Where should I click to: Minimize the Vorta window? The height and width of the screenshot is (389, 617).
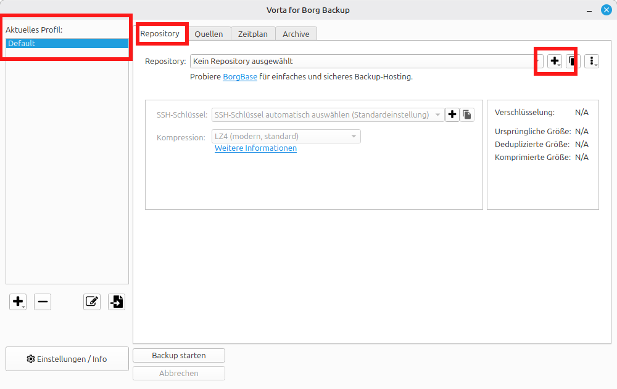[x=589, y=11]
